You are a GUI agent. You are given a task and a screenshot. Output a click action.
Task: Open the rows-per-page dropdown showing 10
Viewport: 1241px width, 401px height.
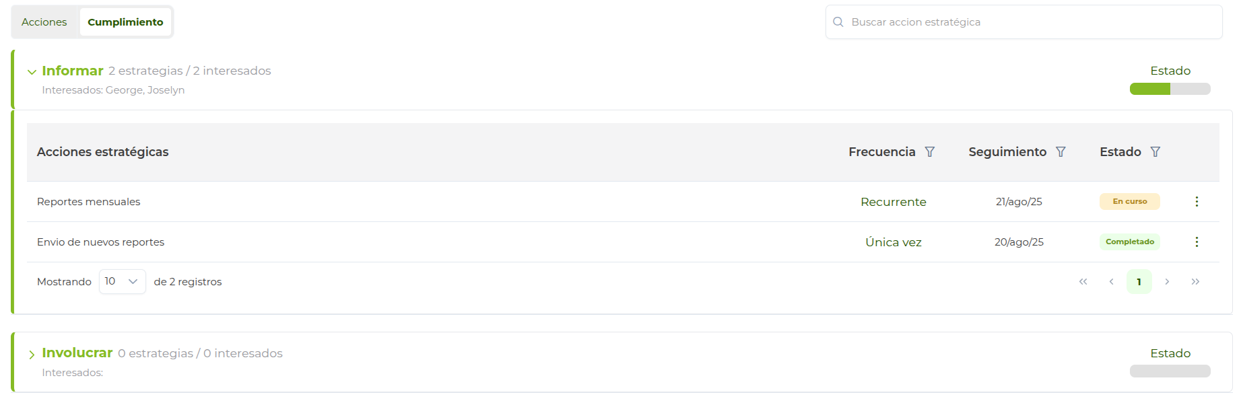point(122,282)
